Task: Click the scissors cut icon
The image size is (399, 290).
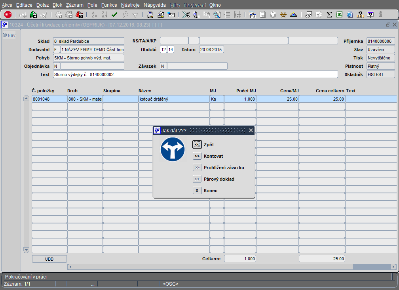Action: [186, 15]
